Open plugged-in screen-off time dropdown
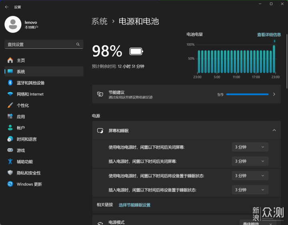The image size is (288, 225). pos(250,161)
